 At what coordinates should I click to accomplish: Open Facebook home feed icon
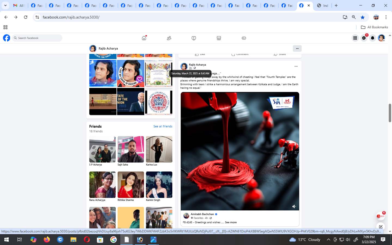144,38
